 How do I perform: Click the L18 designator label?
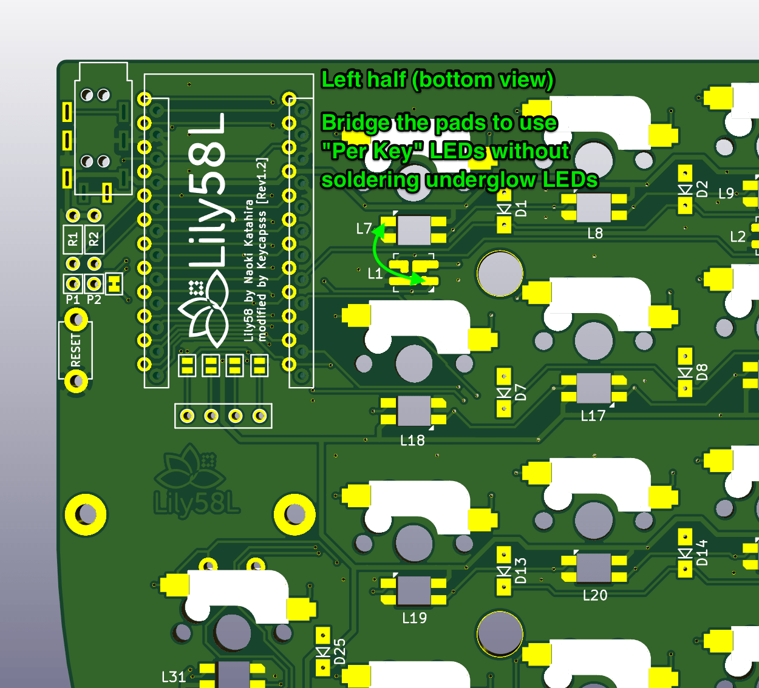[x=412, y=440]
